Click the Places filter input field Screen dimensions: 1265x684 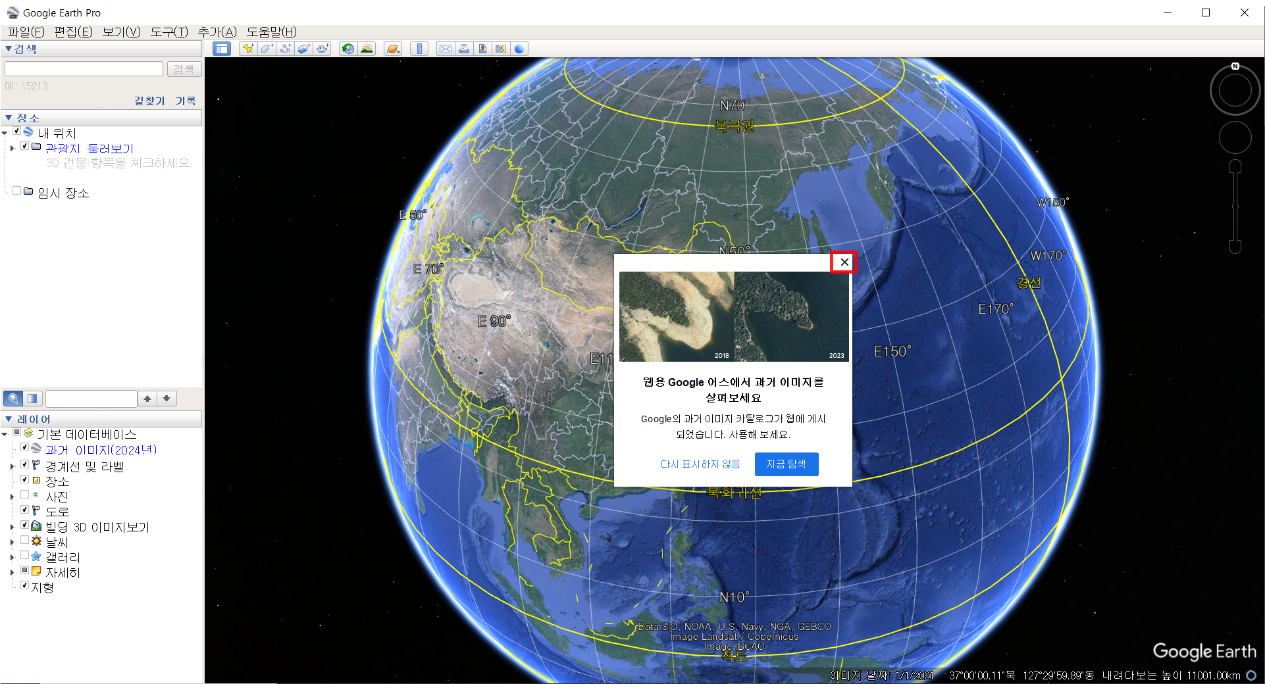pos(91,399)
